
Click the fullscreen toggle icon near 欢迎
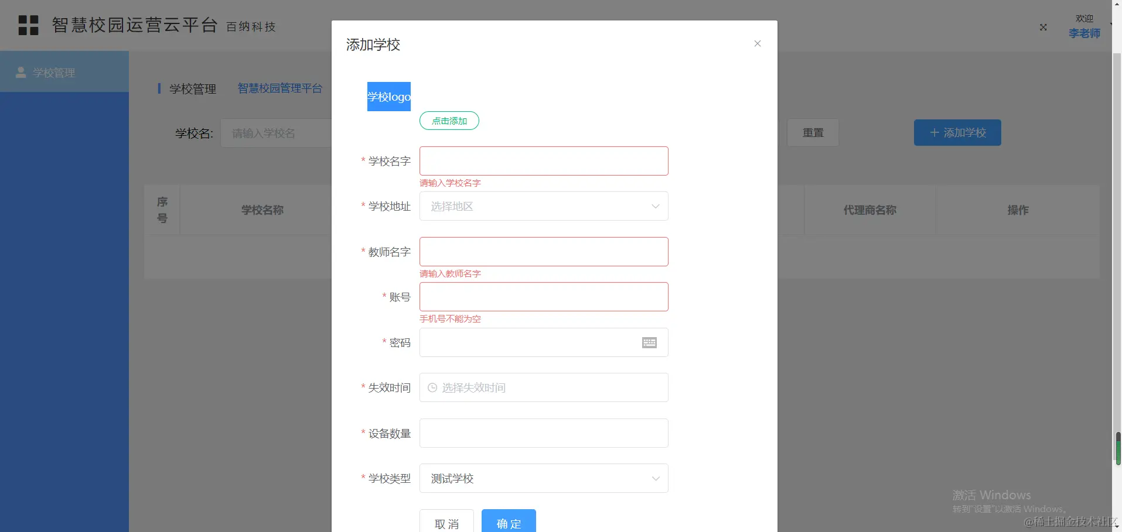click(x=1043, y=27)
